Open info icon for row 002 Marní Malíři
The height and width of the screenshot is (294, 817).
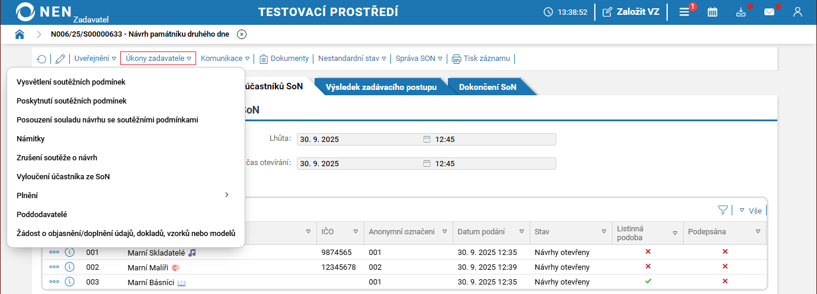pyautogui.click(x=69, y=267)
